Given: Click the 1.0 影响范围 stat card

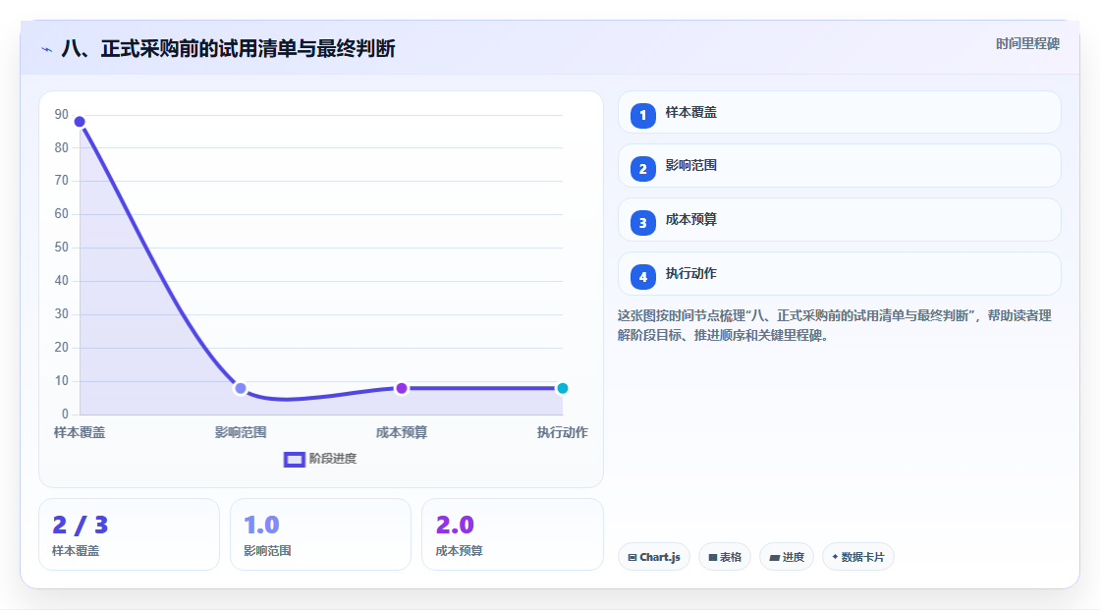Looking at the screenshot, I should point(320,534).
